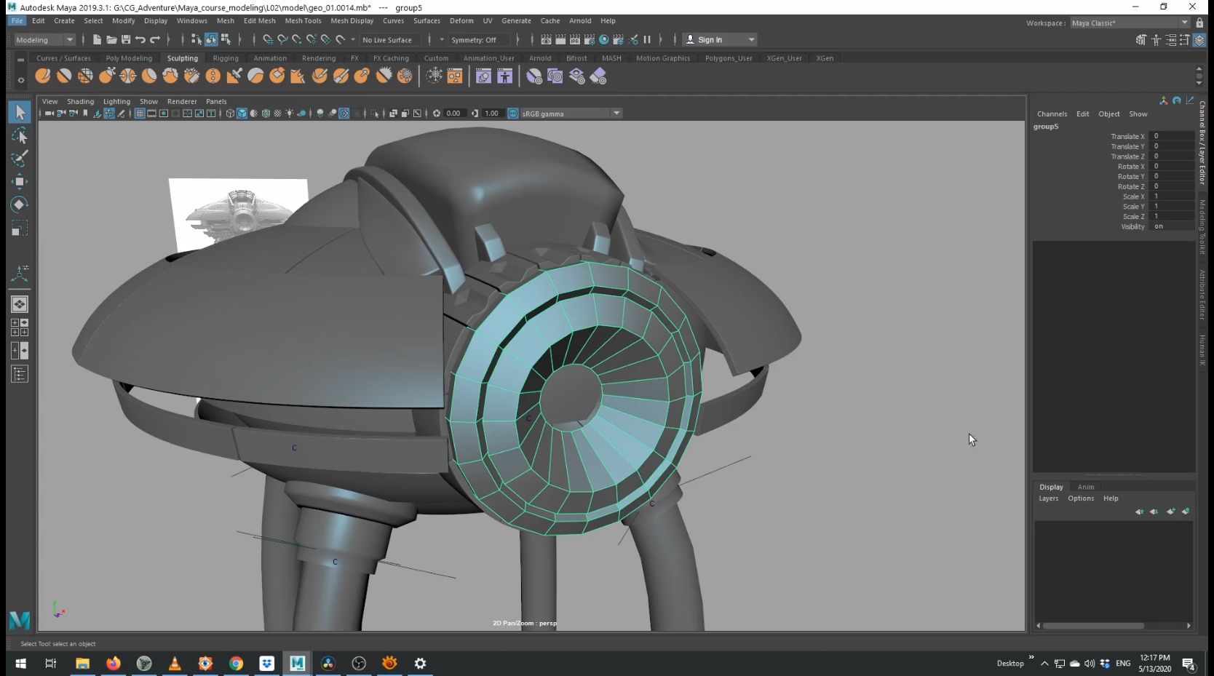Select the first Sculpt brush shelf icon
Viewport: 1214px width, 676px height.
[43, 76]
